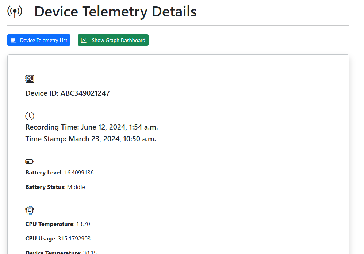Click the battery icon above Battery Level
Screen dimensions: 364x254
click(x=30, y=161)
